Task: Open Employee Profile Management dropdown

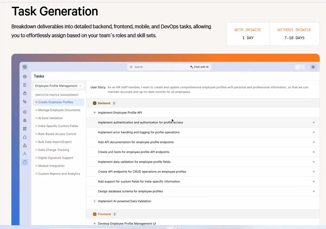Action: point(58,86)
